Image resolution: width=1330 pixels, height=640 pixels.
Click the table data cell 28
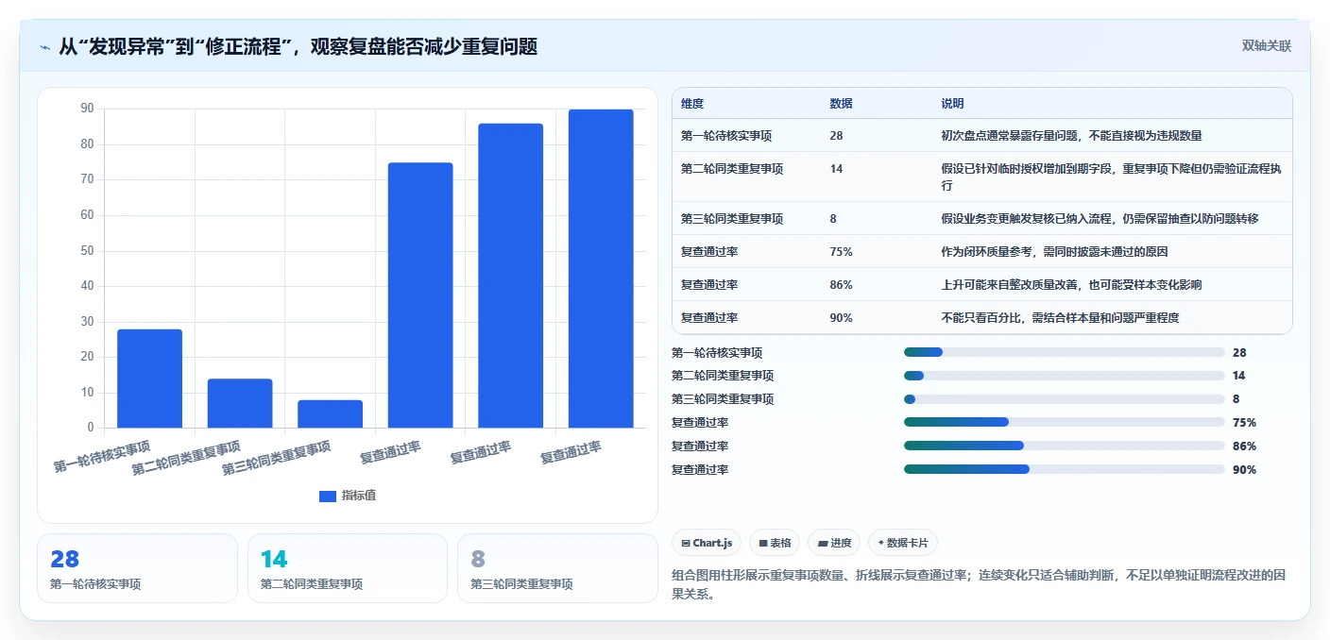pos(836,135)
